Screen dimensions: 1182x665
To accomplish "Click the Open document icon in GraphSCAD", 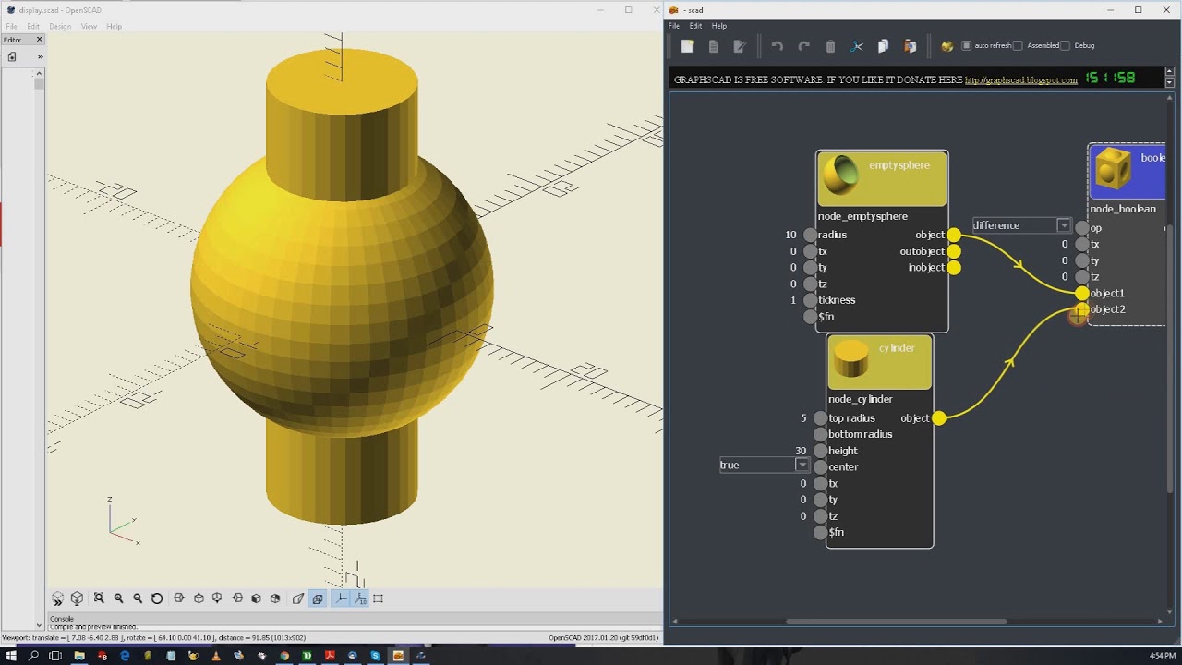I will (x=713, y=46).
